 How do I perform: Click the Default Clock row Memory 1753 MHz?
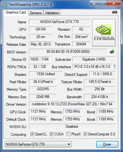[73, 119]
